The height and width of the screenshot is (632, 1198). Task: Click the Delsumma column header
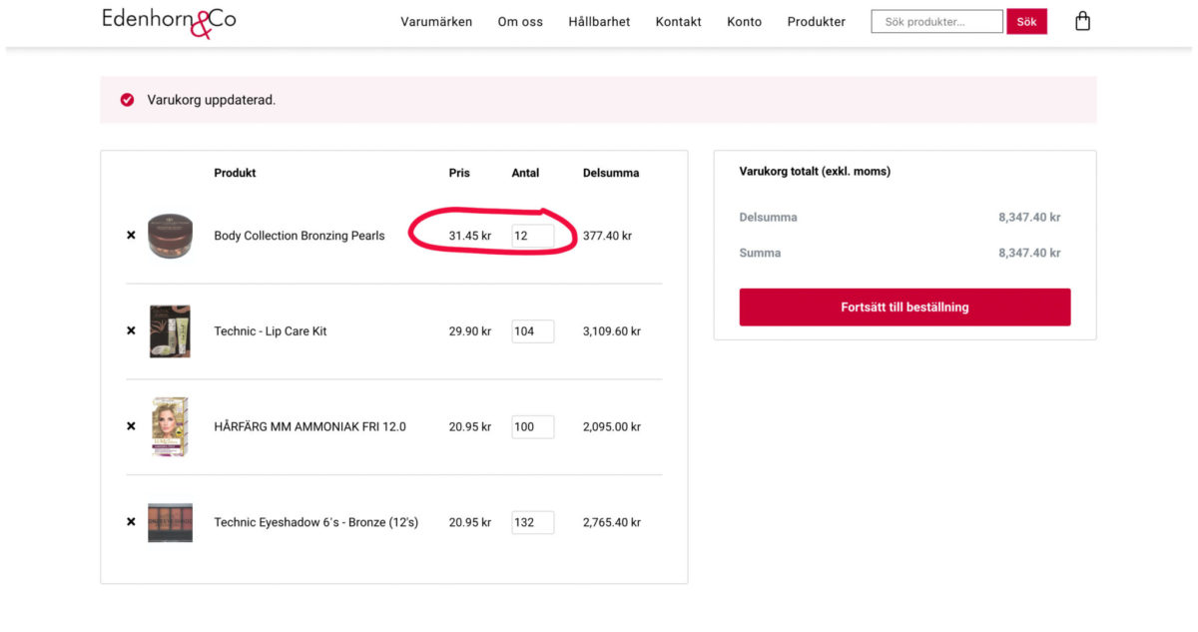[611, 173]
